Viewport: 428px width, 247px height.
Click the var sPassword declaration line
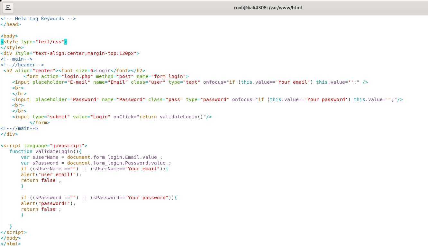tap(96, 163)
